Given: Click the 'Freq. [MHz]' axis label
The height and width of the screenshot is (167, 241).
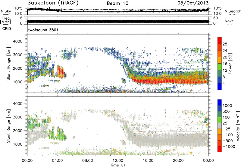Looking at the screenshot, I should 5,20.
